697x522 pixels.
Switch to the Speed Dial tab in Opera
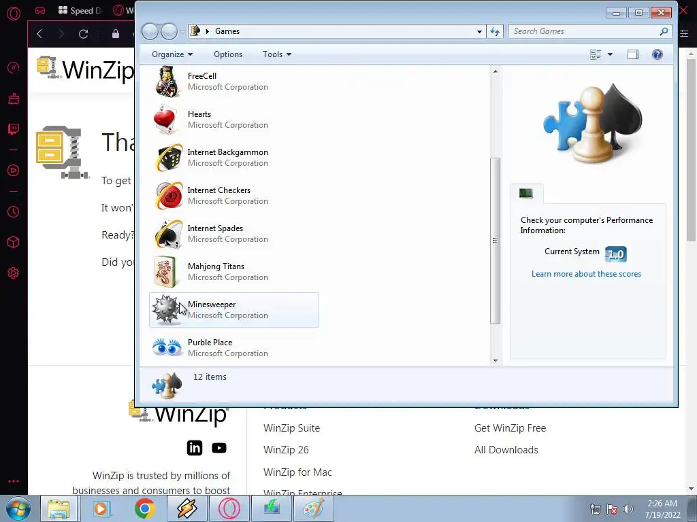80,10
